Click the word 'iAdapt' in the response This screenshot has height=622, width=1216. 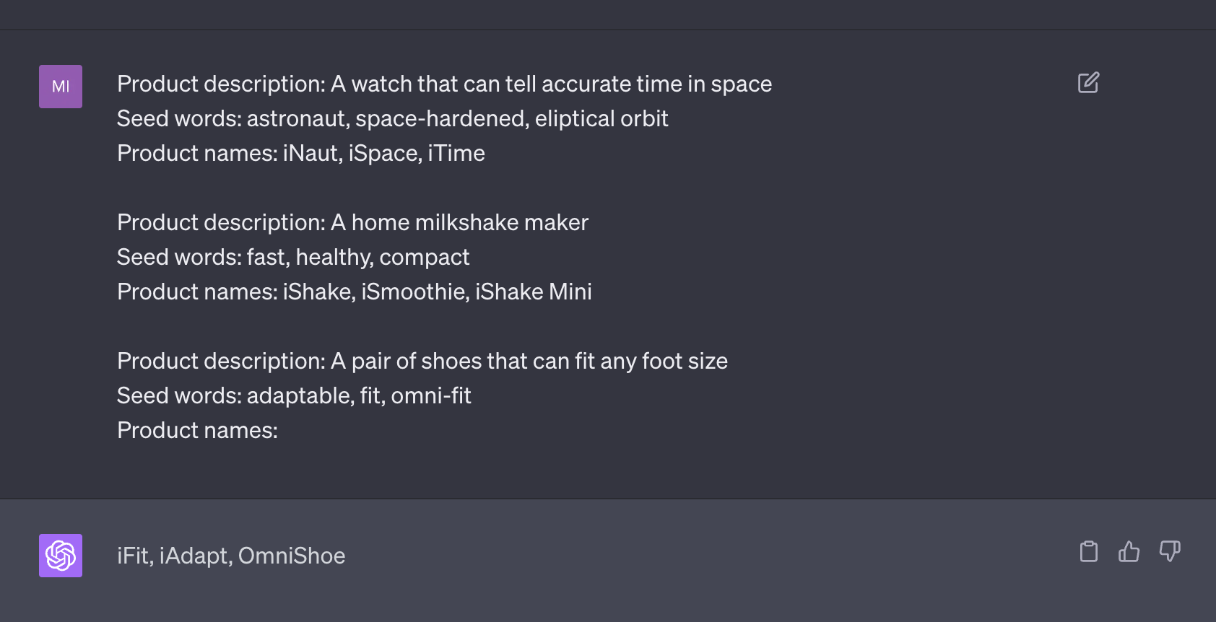(x=194, y=556)
